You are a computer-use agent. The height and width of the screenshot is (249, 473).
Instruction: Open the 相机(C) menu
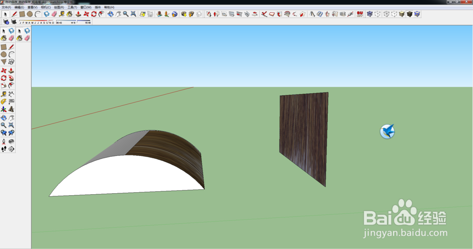[46, 7]
